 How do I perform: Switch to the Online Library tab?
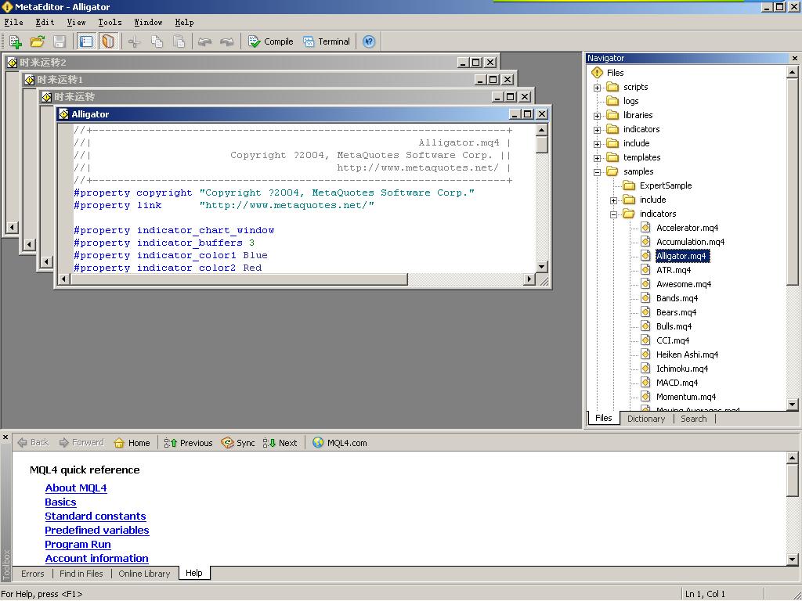(x=144, y=574)
